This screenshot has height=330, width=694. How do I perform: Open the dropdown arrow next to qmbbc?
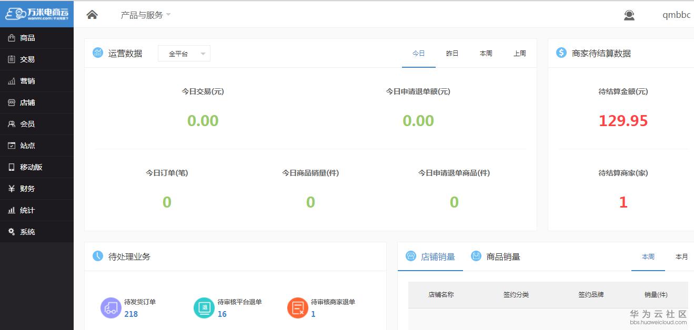[x=691, y=15]
